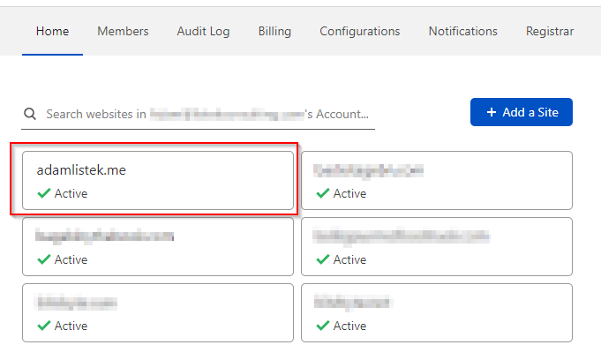Click Active checkmark in card right of adamlistek.me
Screen dimensions: 601x345
click(x=323, y=193)
